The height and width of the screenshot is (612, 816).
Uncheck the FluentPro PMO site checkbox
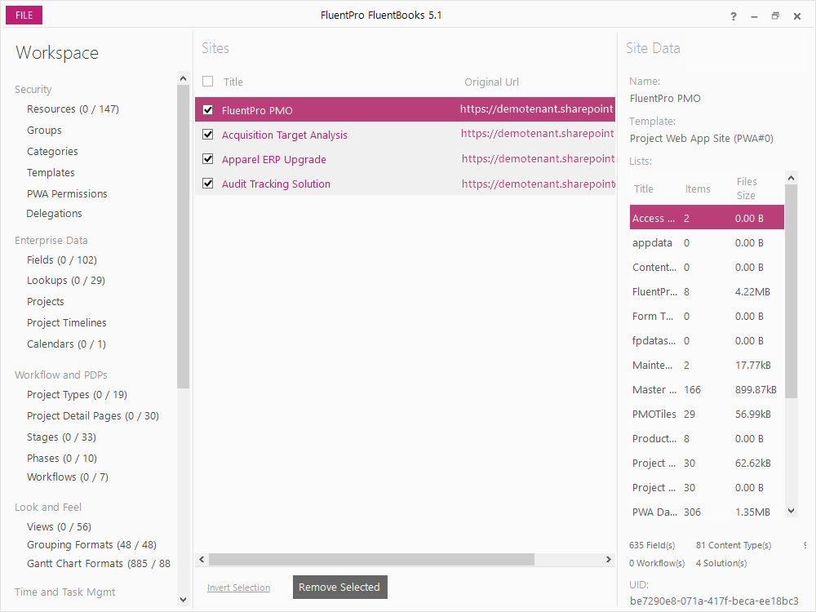pyautogui.click(x=207, y=110)
